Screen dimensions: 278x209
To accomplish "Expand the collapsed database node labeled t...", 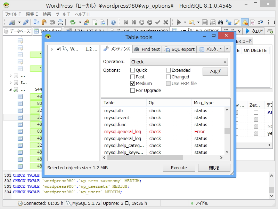I will (x=10, y=83).
